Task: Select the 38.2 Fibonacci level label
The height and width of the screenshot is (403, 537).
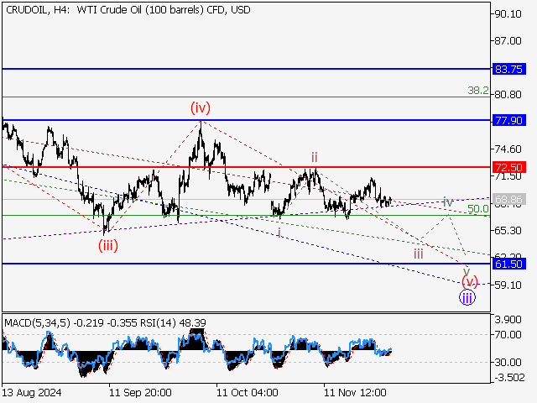Action: click(x=478, y=88)
